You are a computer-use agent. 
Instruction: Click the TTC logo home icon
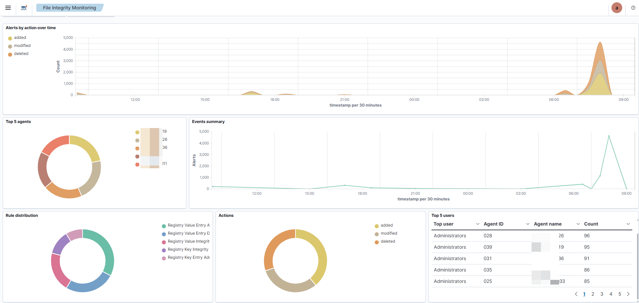24,8
